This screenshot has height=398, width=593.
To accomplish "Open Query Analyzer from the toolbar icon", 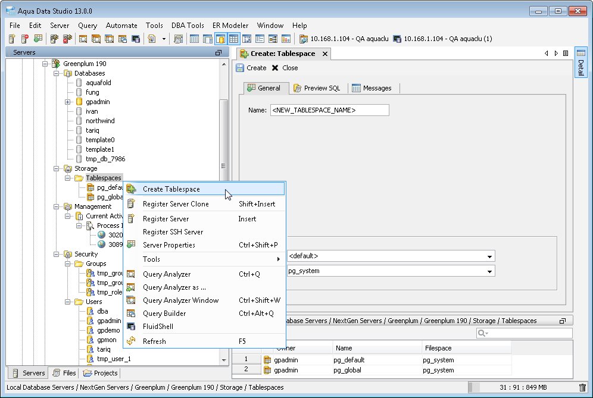I will pos(83,39).
